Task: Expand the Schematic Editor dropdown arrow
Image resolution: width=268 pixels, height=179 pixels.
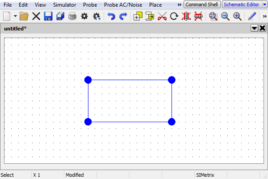Action: 264,4
